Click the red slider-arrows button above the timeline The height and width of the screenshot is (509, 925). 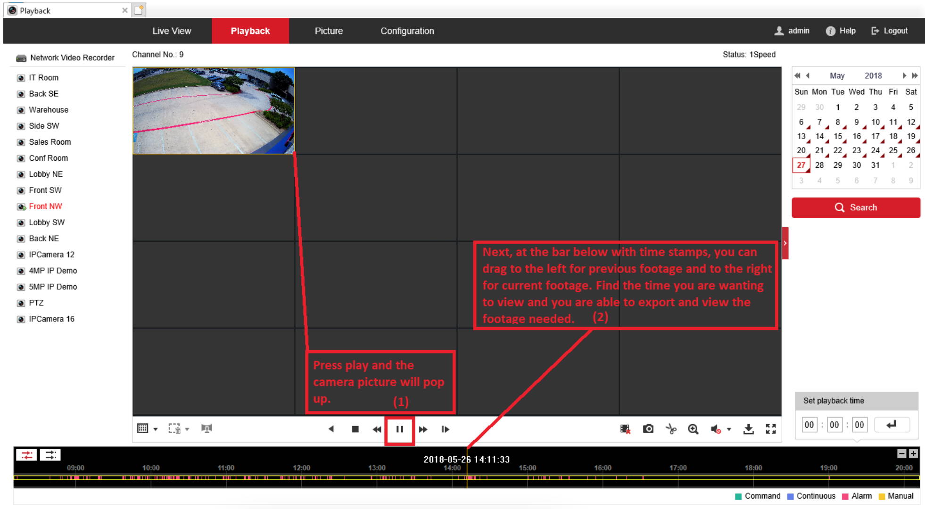pyautogui.click(x=26, y=455)
